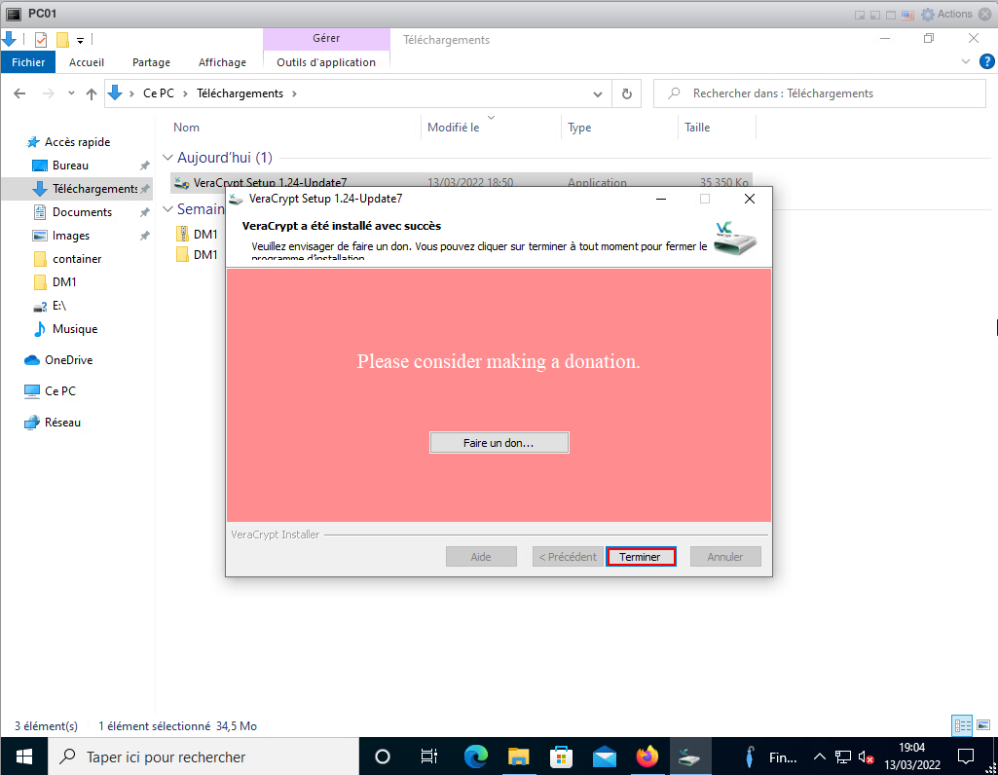Open the Mail app taskbar icon
This screenshot has height=775, width=998.
click(604, 757)
